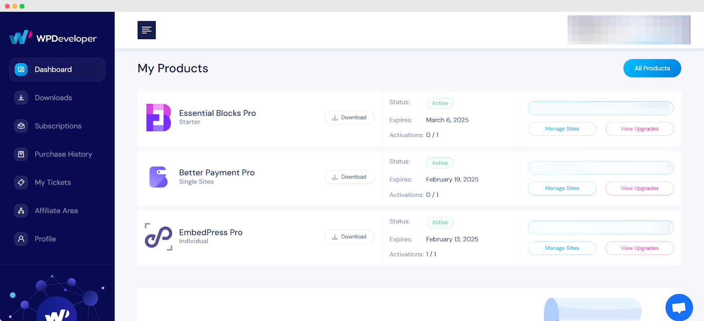Open Subscriptions from the sidebar
Image resolution: width=704 pixels, height=321 pixels.
pyautogui.click(x=57, y=126)
